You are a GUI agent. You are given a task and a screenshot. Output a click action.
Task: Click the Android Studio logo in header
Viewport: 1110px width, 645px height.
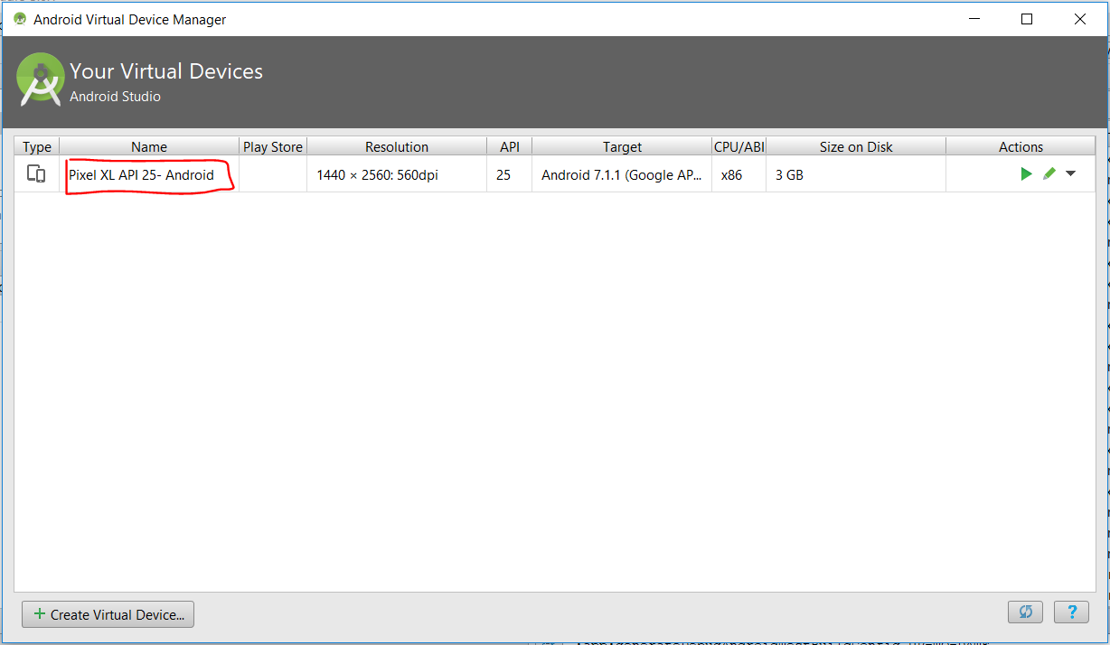pyautogui.click(x=40, y=81)
